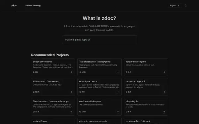The height and width of the screenshot is (124, 199).
Task: Open the English language dropdown
Action: tap(174, 5)
